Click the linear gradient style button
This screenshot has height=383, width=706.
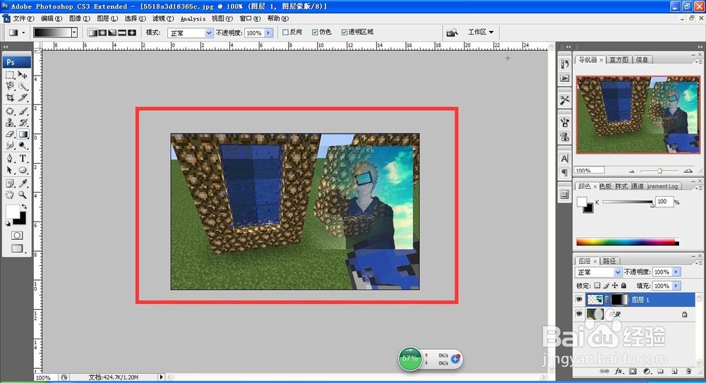coord(92,32)
